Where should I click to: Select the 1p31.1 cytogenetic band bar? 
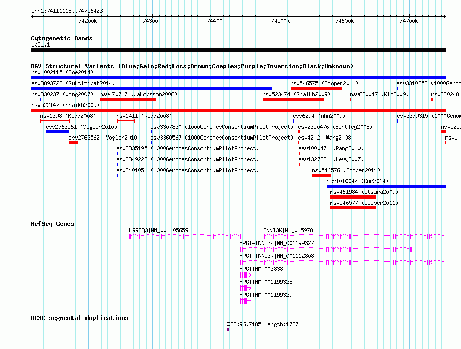pyautogui.click(x=238, y=50)
